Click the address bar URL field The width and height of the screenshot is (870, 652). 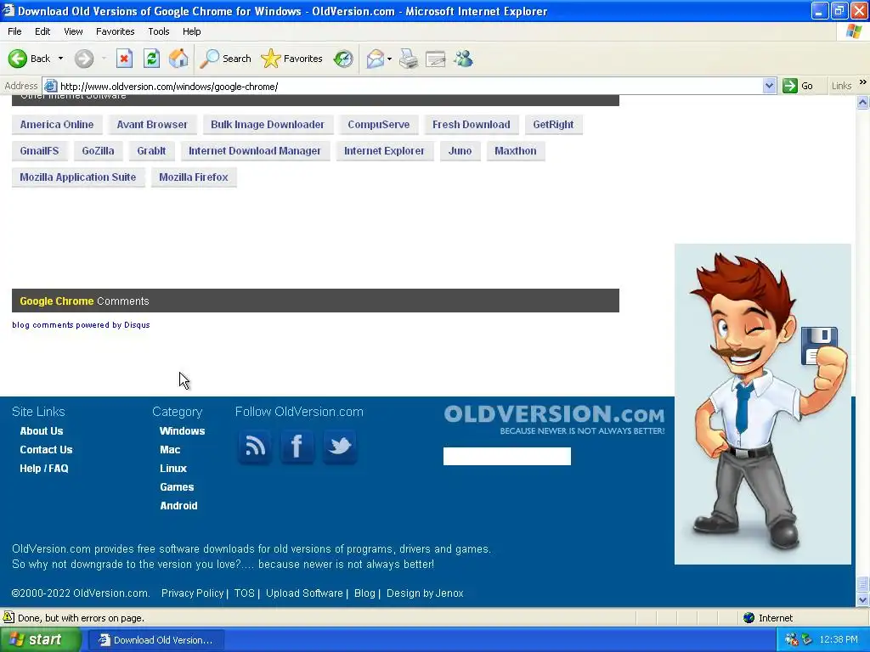(410, 86)
